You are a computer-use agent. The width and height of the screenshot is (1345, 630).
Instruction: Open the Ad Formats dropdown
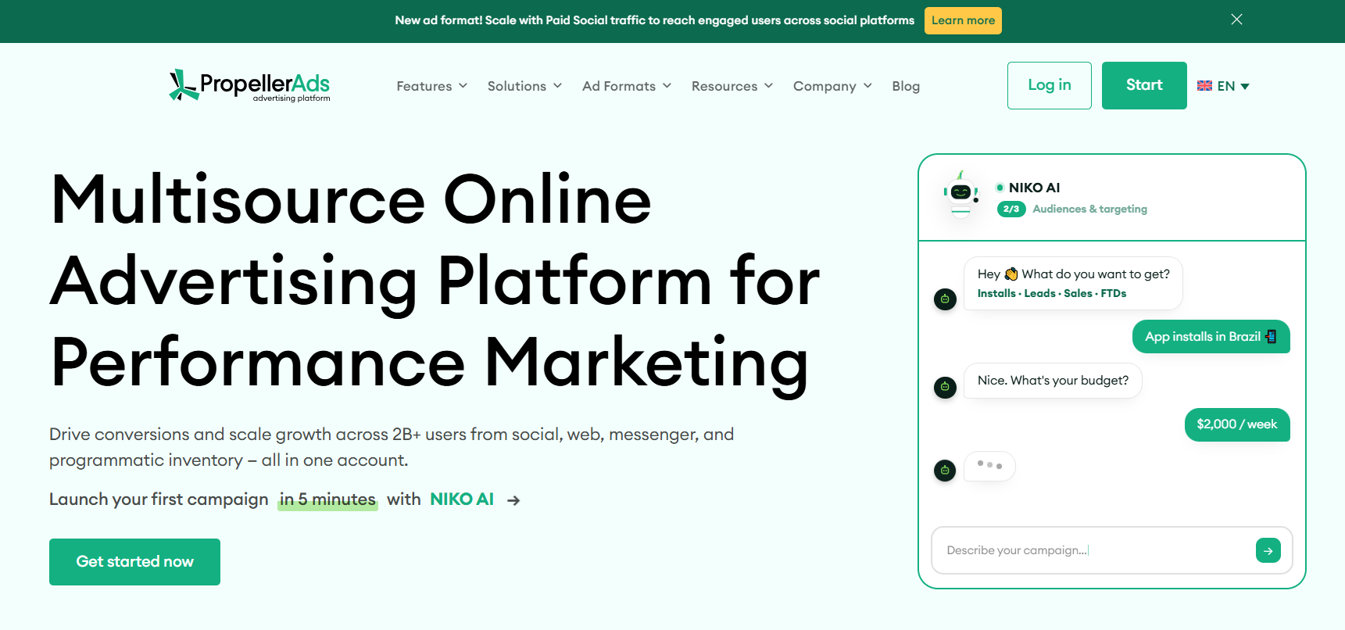pos(627,86)
